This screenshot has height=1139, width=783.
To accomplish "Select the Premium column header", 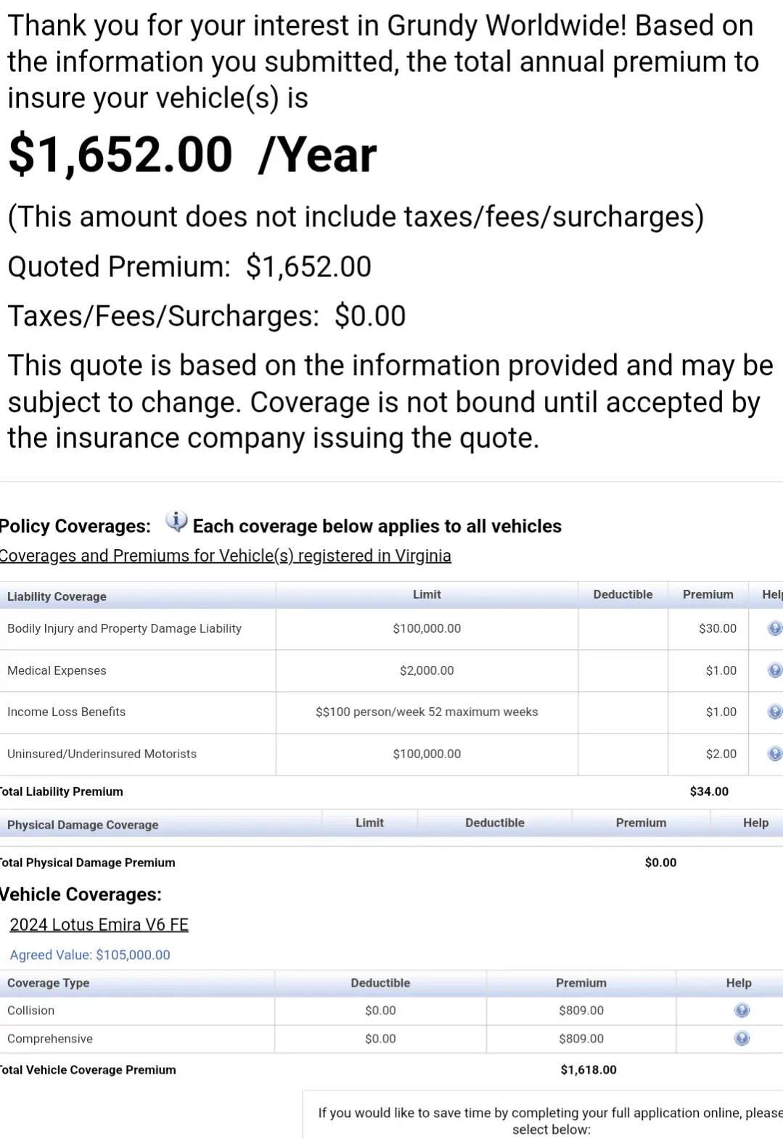I will pyautogui.click(x=708, y=594).
